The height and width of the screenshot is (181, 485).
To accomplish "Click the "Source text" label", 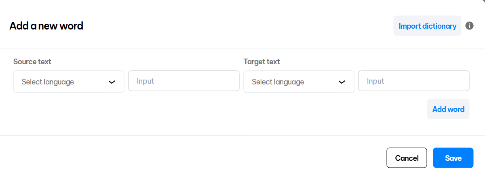I will tap(32, 62).
